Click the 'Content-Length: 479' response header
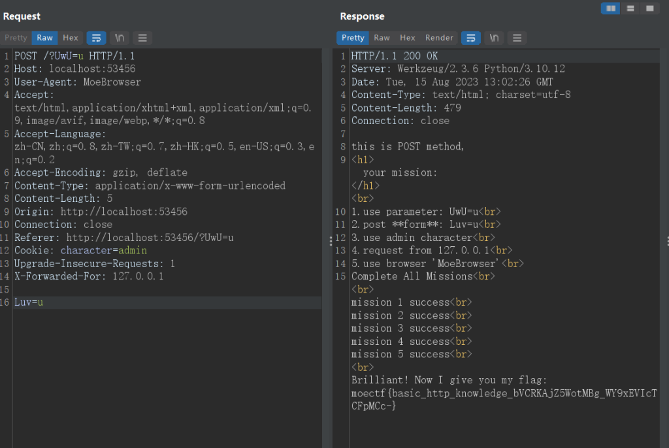Screen dimensions: 669x448 [x=406, y=108]
